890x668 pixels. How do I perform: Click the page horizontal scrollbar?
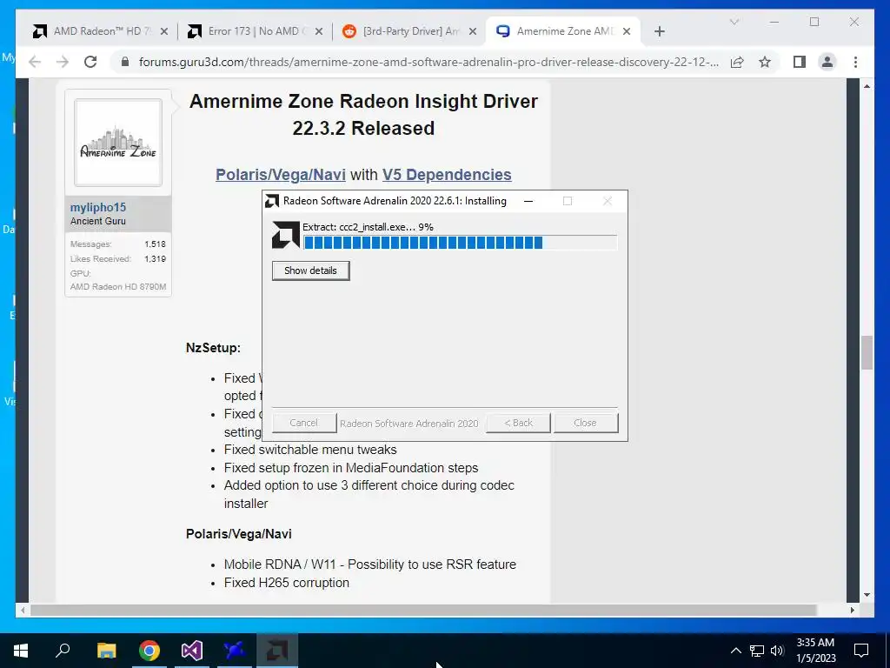(x=423, y=610)
